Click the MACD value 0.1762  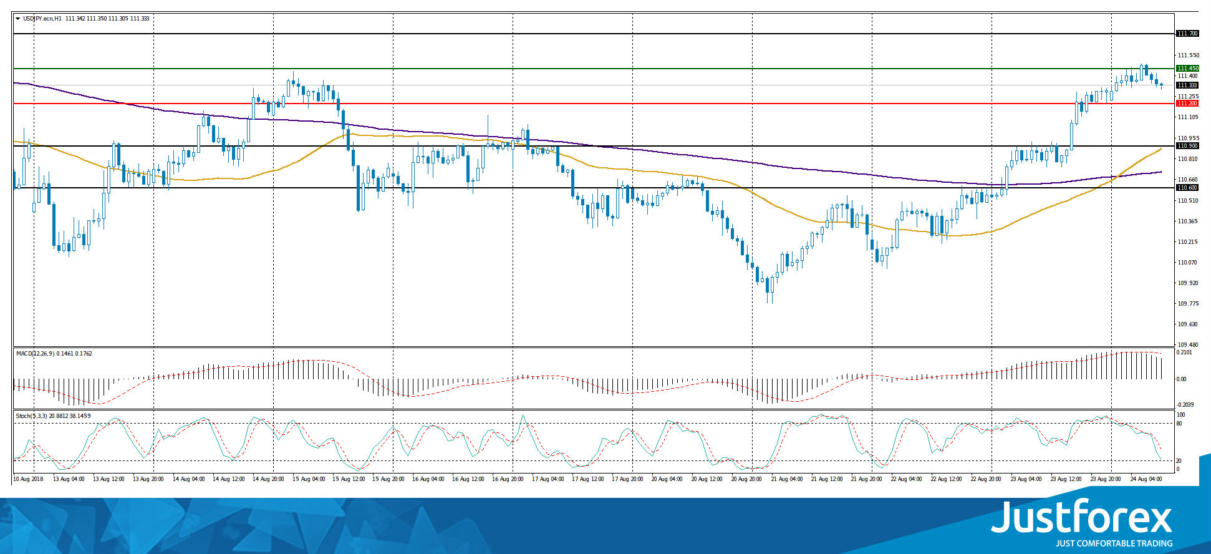(x=83, y=354)
